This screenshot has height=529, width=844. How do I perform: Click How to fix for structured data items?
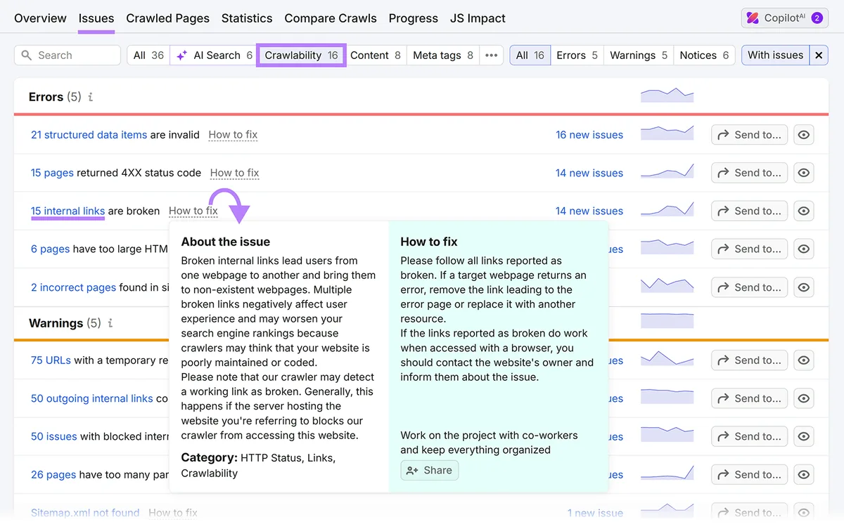coord(233,135)
